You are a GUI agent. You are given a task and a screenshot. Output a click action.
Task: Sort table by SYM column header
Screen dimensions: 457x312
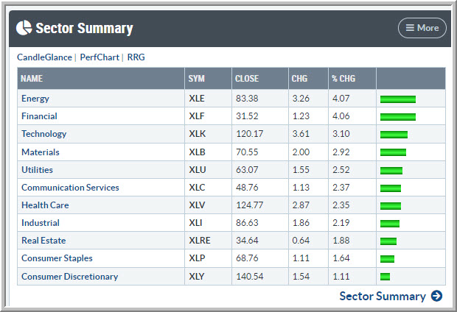point(196,78)
